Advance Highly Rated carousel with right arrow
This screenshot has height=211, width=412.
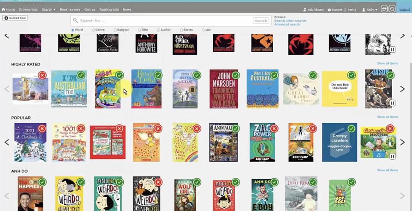tap(402, 89)
